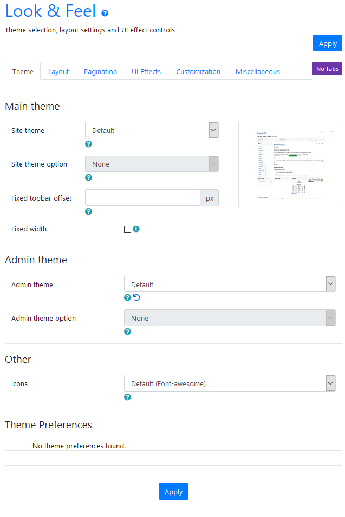Screen dimensions: 345x517
Task: Click the purple No Tabs button
Action: pos(327,69)
